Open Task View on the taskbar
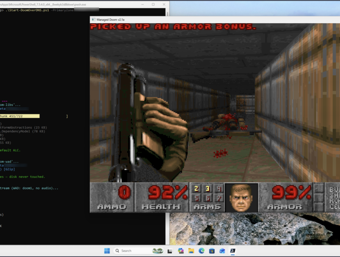Viewport: 340px width, 257px height. [170, 251]
